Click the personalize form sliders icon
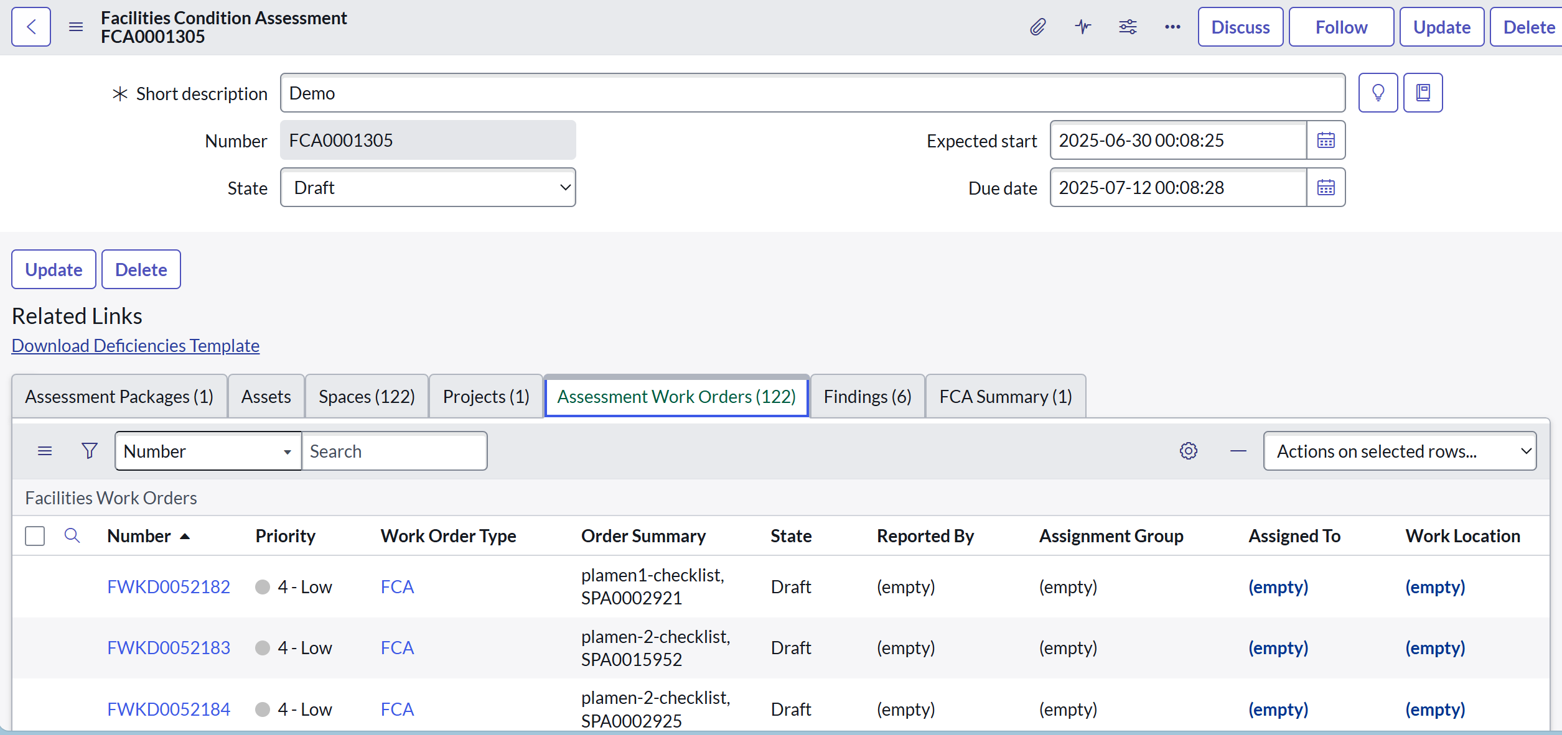Screen dimensions: 1562x735 [1128, 27]
